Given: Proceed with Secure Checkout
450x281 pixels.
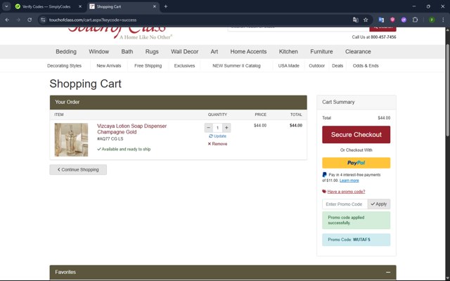Looking at the screenshot, I should (x=356, y=134).
